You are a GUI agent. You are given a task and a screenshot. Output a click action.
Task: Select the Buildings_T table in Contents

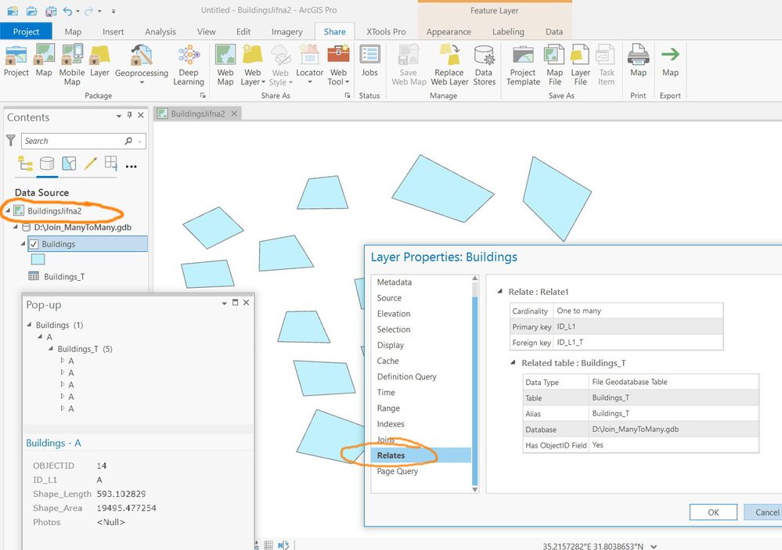[x=64, y=277]
